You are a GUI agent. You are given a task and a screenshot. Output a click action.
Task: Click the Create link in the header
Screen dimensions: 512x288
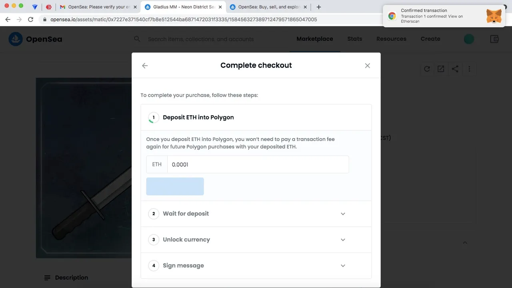[430, 39]
